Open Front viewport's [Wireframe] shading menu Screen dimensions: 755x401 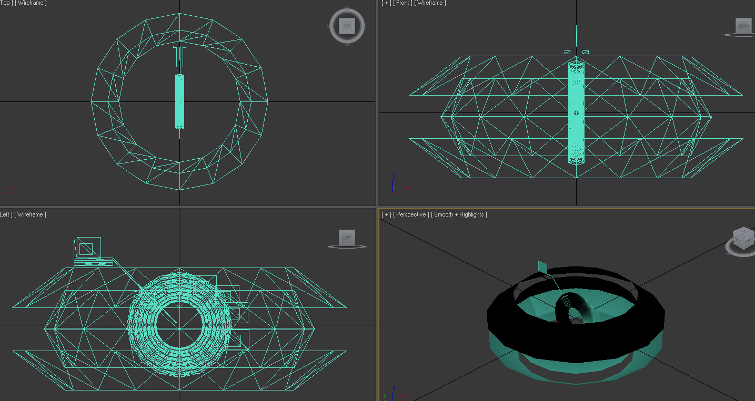point(430,3)
